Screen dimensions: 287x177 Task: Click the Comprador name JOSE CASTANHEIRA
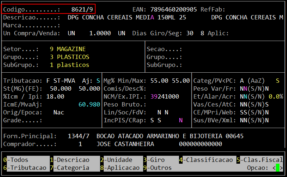[125, 144]
